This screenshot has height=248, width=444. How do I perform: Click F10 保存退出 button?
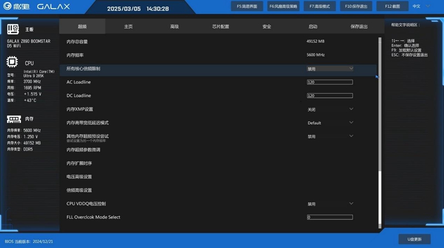(x=356, y=7)
